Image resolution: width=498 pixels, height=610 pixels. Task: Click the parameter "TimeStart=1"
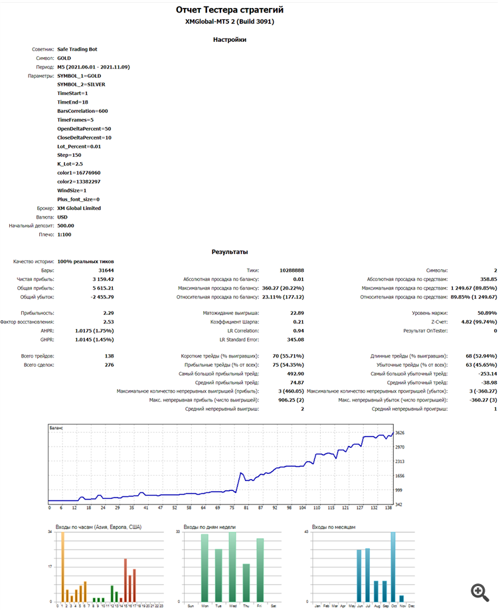pyautogui.click(x=72, y=94)
